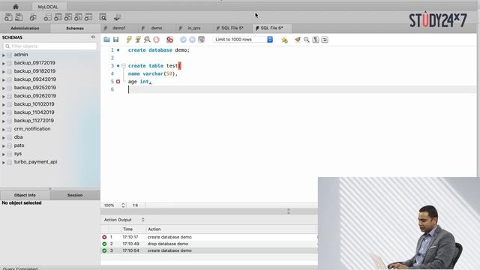Run Explain on current statement
This screenshot has width=480, height=270.
[147, 40]
